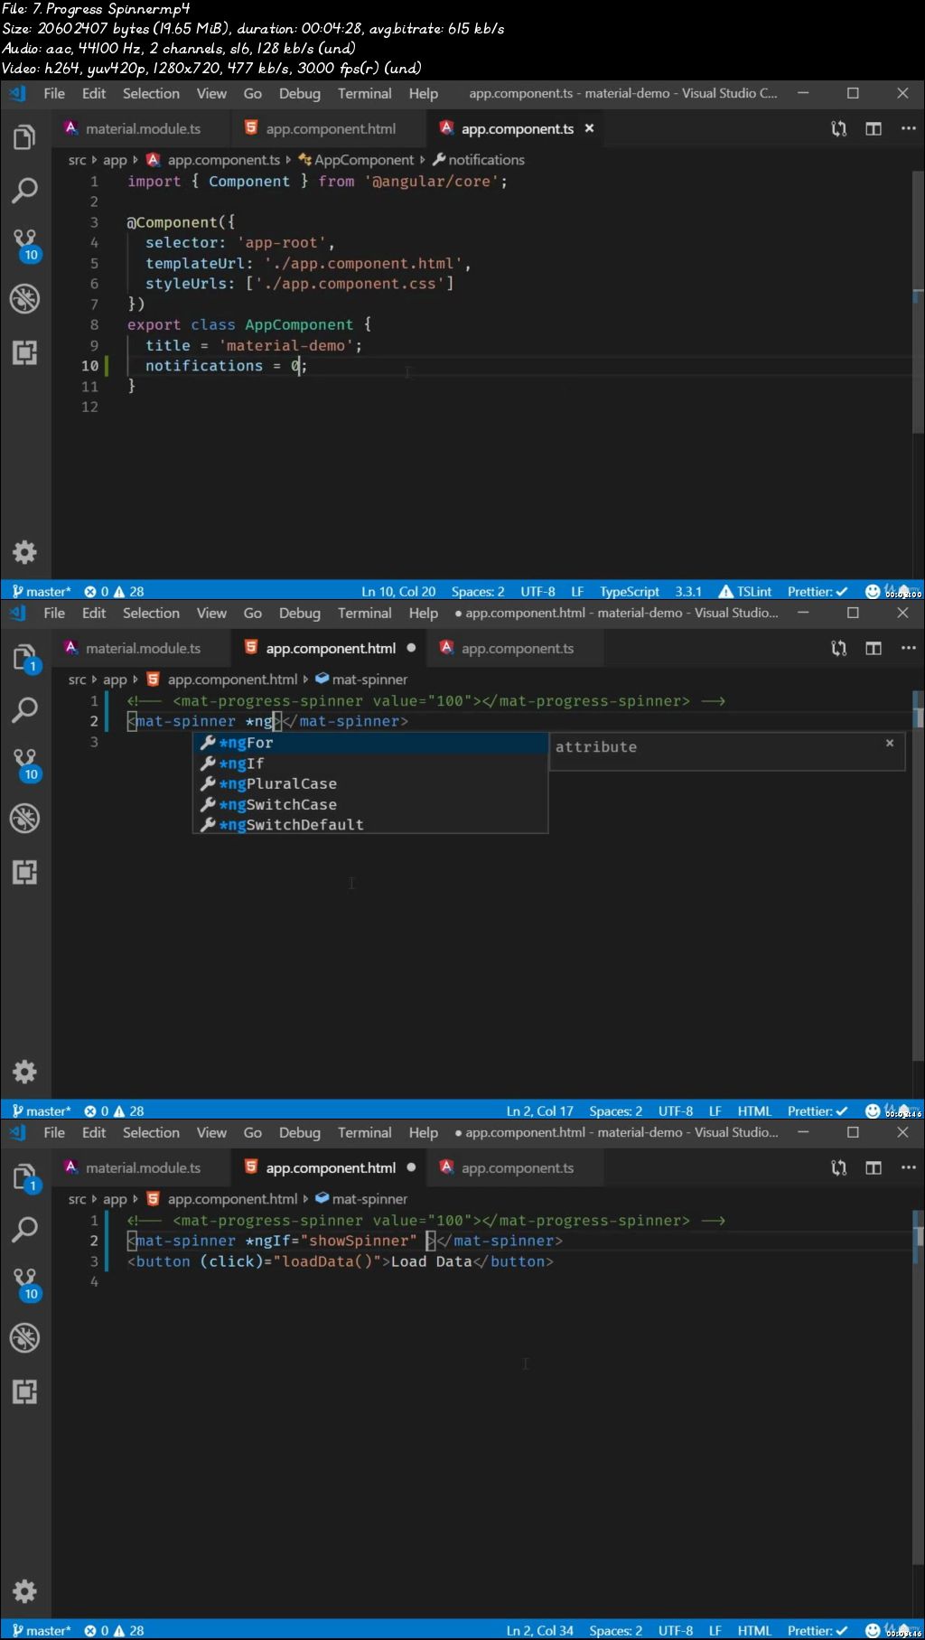This screenshot has width=925, height=1640.
Task: Open Explorer icon in middle window
Action: click(x=24, y=658)
